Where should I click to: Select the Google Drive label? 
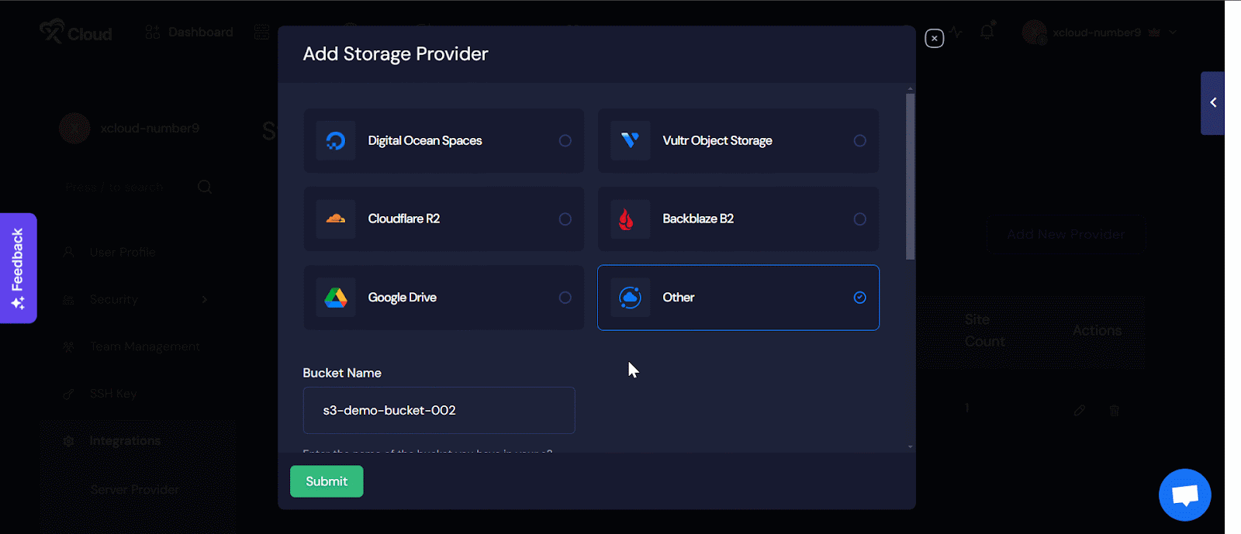click(x=403, y=298)
